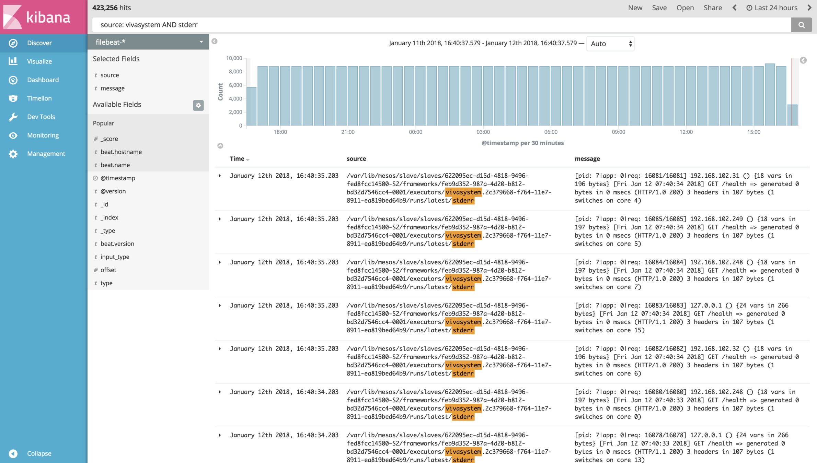Screen dimensions: 817x463
Task: Open Management via gear icon
Action: coord(13,154)
